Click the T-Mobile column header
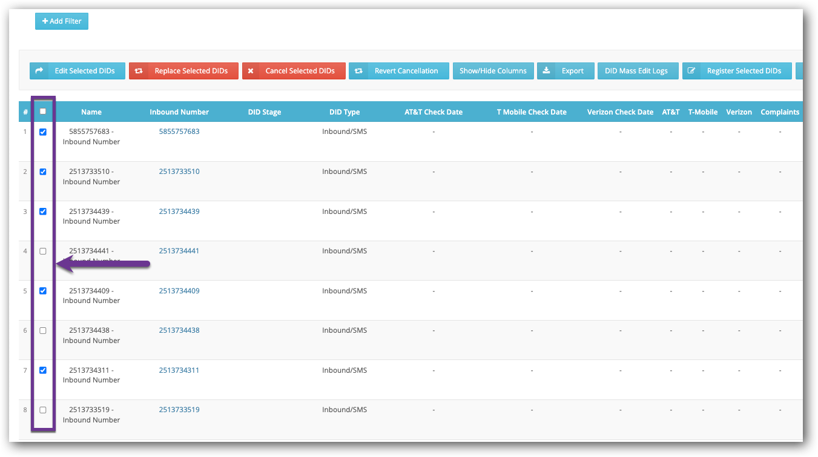This screenshot has height=457, width=818. [703, 112]
